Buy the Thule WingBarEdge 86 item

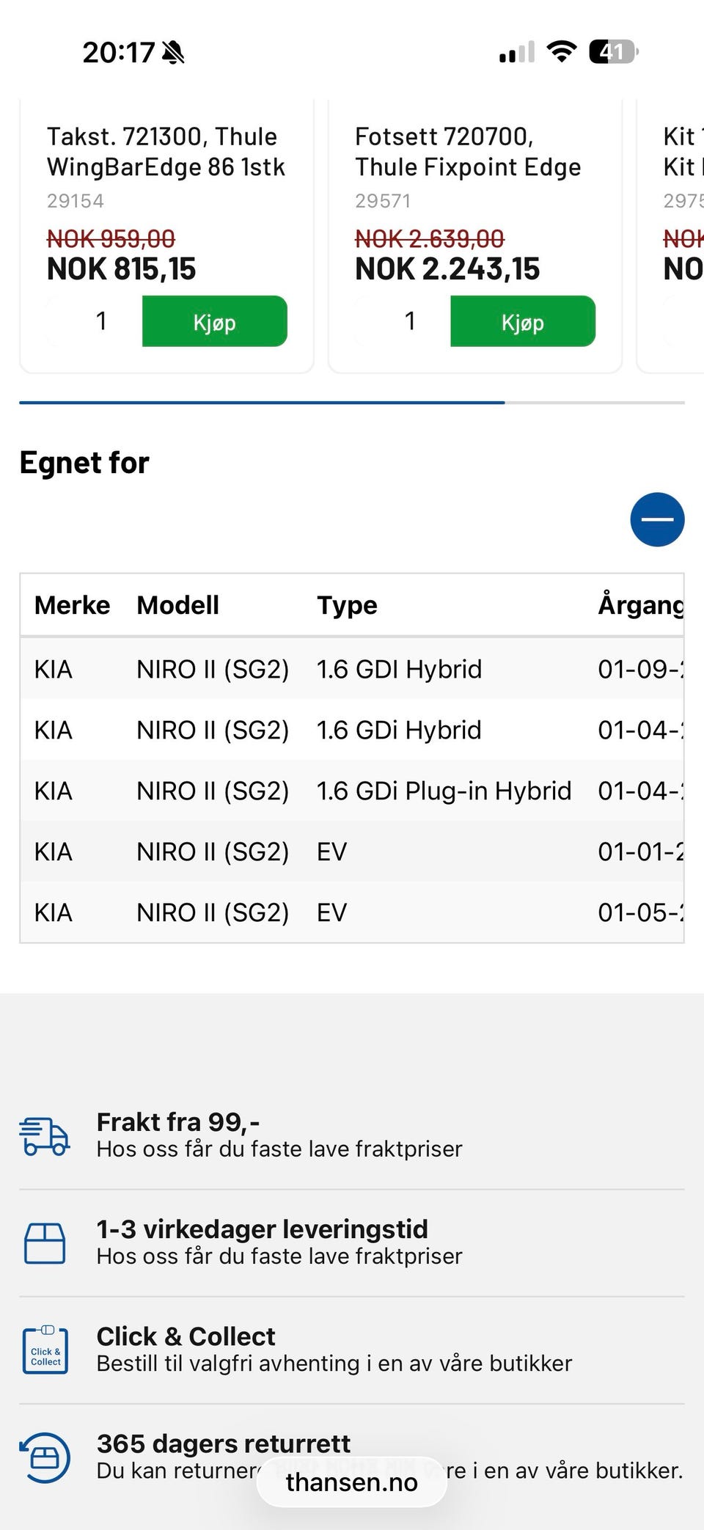214,321
